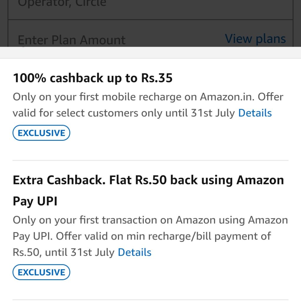Click "Rs.50, until 31st July" text
Viewport: 301px width, 301px height.
tap(63, 252)
